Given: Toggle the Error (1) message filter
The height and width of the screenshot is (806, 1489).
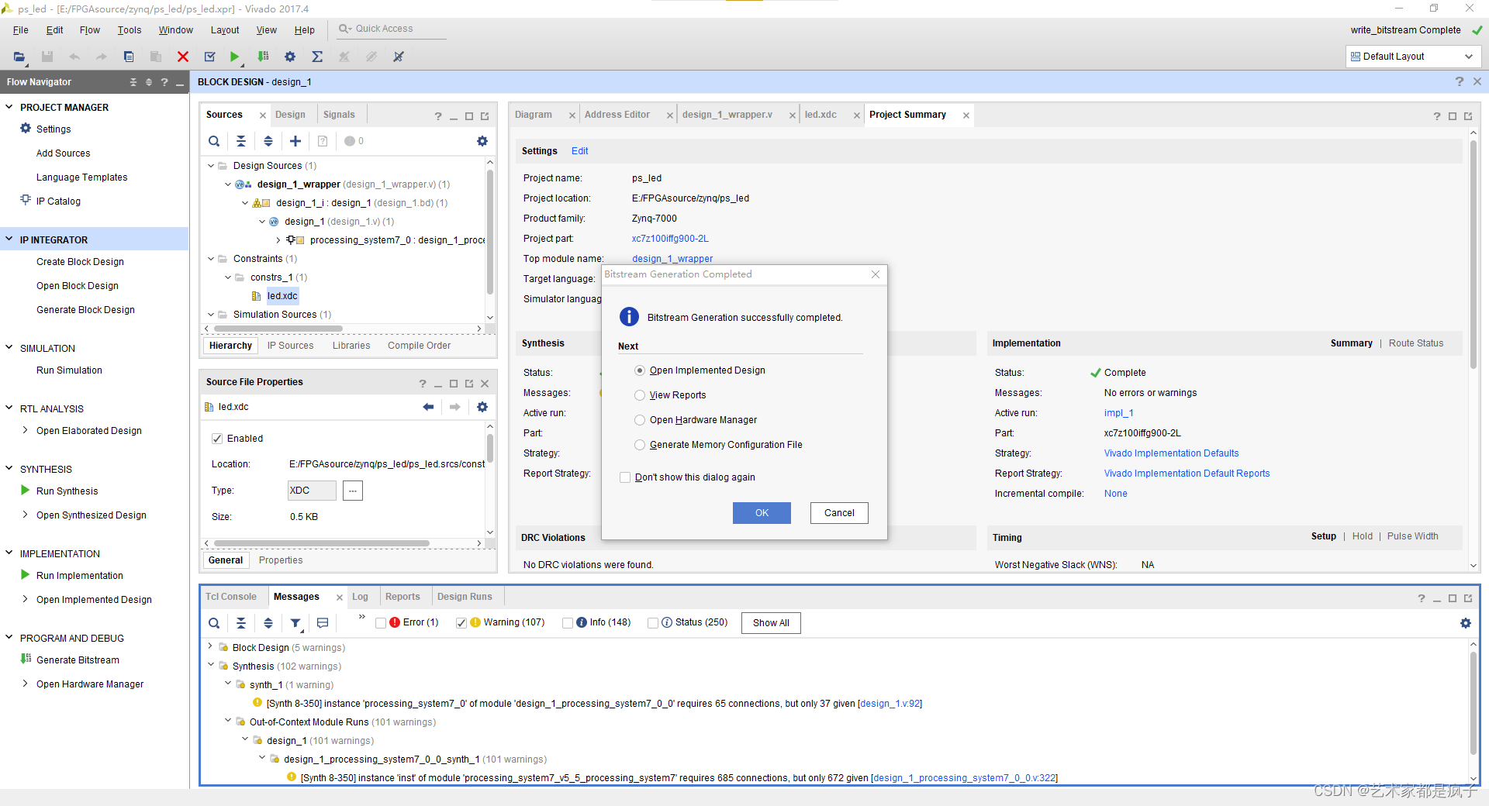Looking at the screenshot, I should 381,623.
